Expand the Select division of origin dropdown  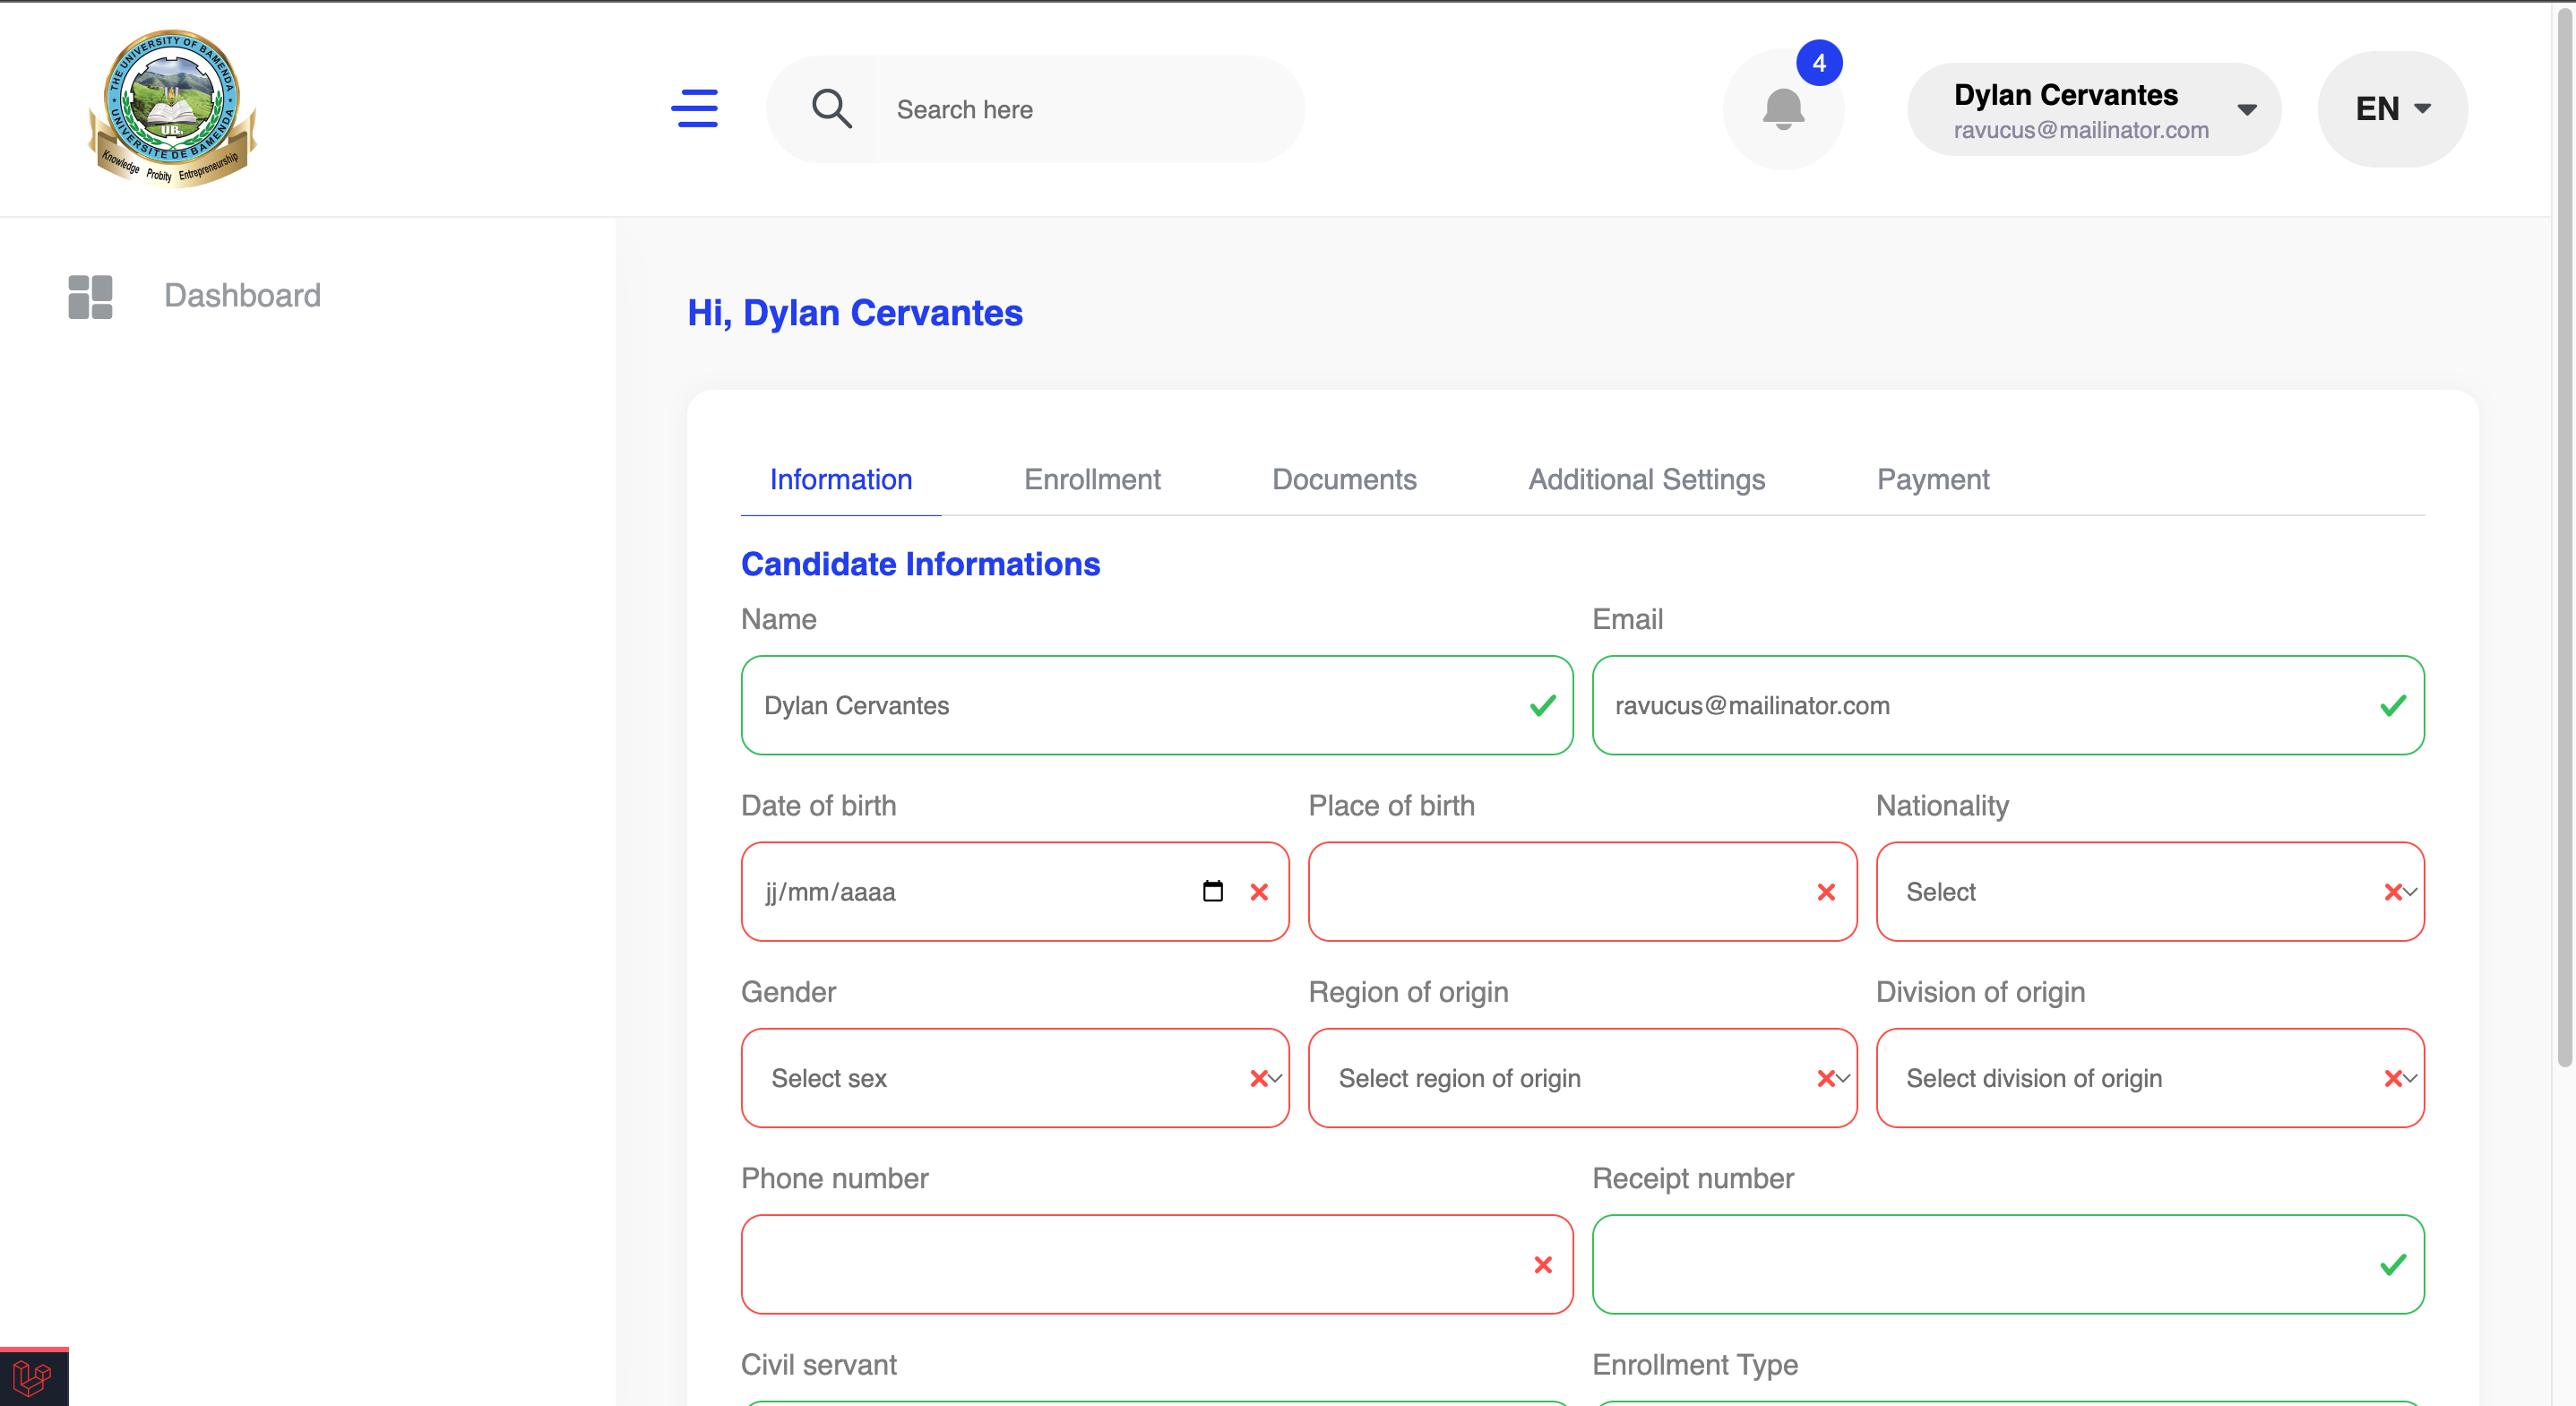point(2149,1078)
